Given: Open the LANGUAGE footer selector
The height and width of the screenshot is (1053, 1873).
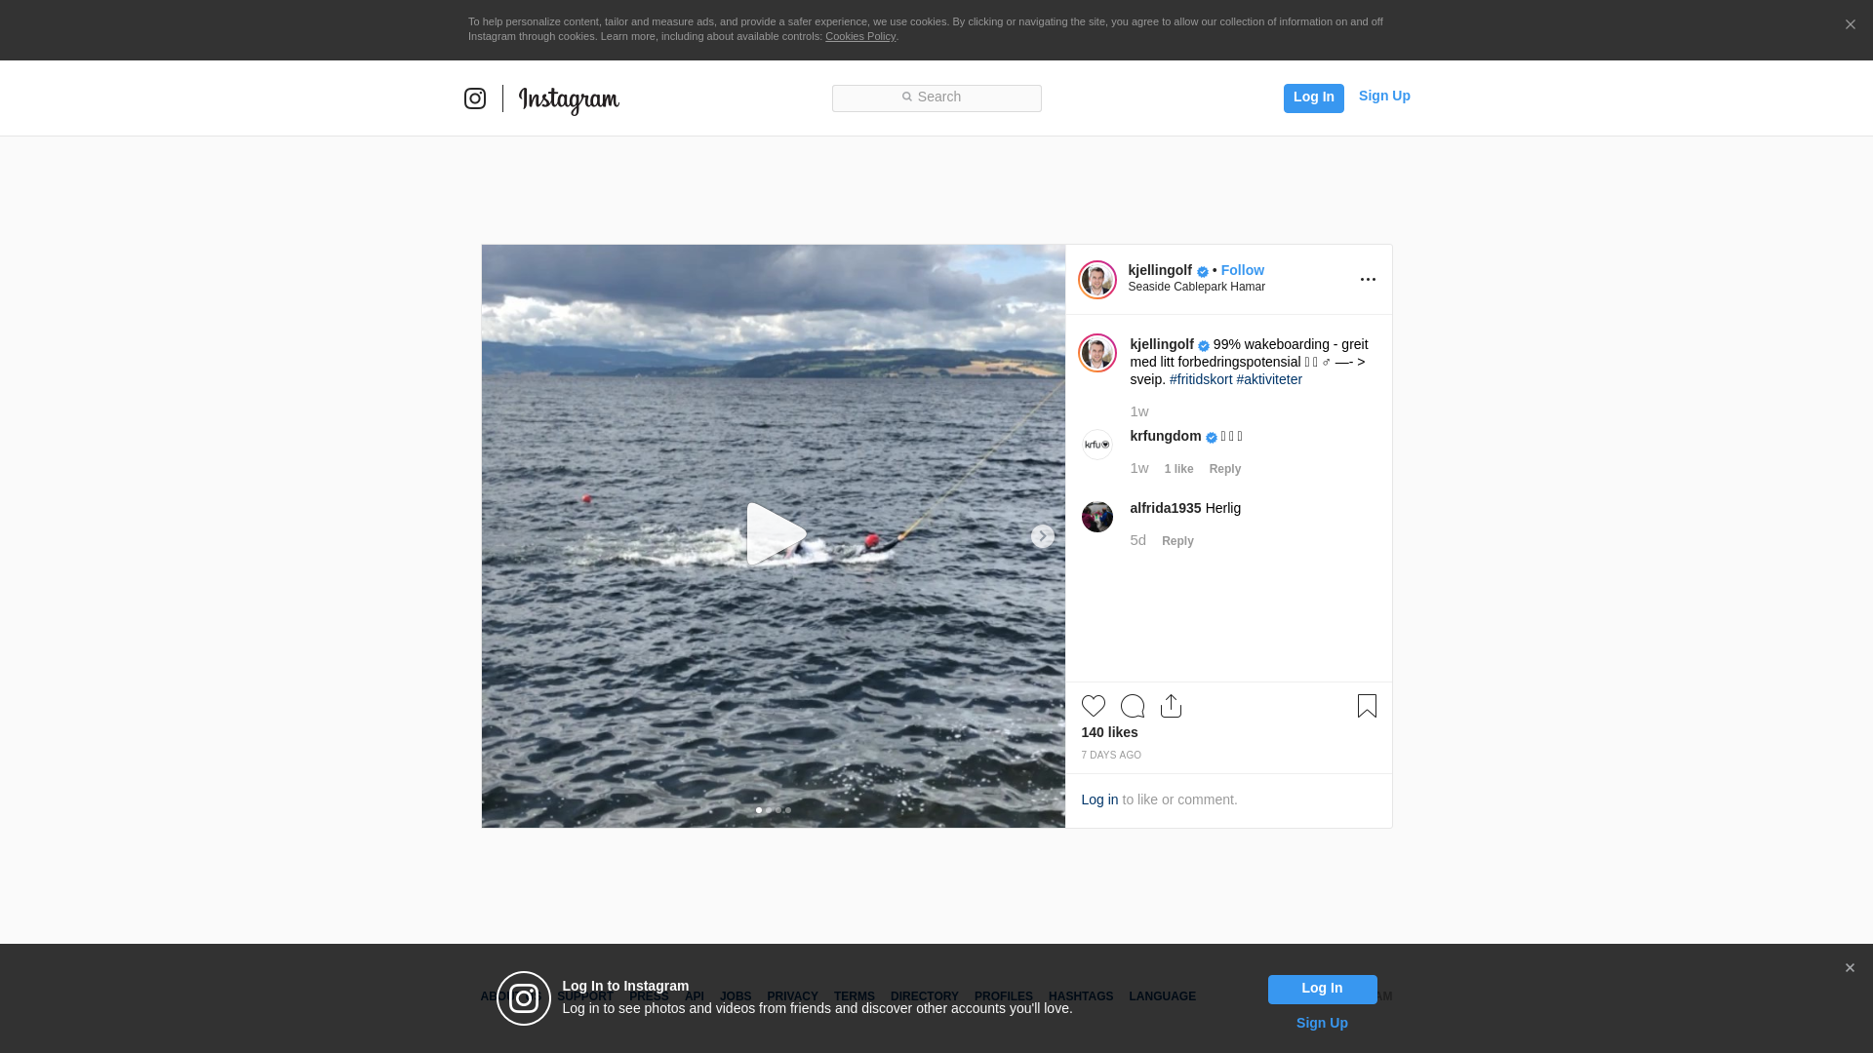Looking at the screenshot, I should click(1162, 996).
